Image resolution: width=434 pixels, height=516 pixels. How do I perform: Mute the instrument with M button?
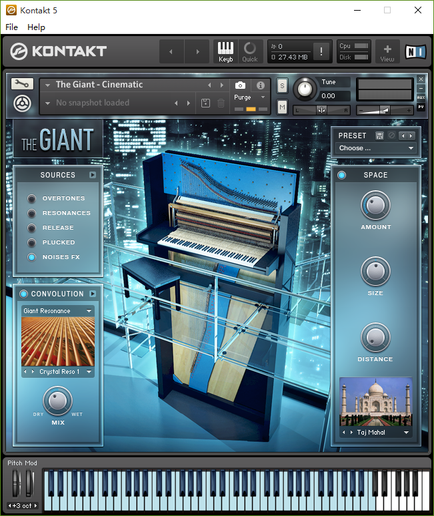(282, 107)
